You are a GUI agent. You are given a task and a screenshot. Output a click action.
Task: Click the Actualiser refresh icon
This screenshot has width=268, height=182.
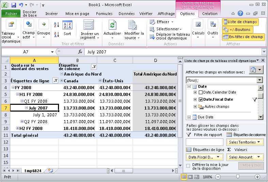(x=112, y=25)
